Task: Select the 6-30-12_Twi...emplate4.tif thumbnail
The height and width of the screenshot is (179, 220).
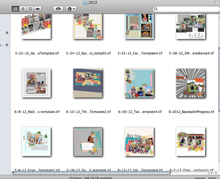Action: tap(139, 83)
